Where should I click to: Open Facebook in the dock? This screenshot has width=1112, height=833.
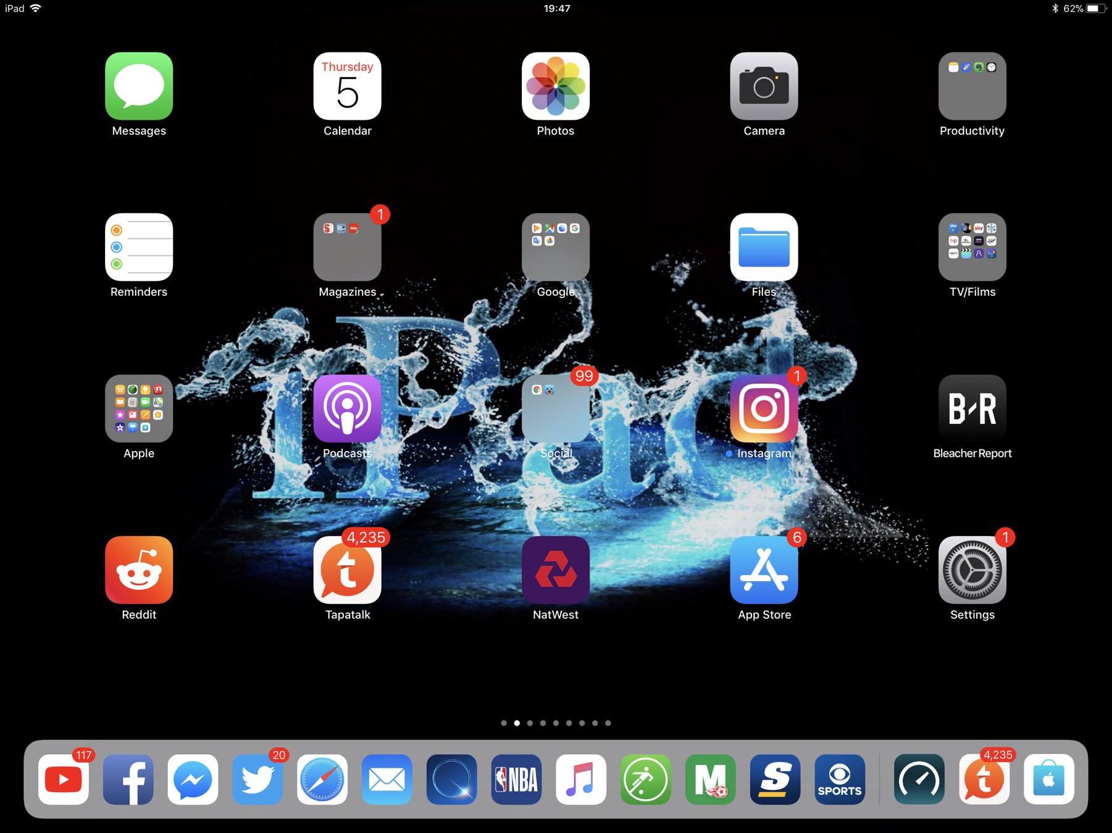tap(128, 779)
